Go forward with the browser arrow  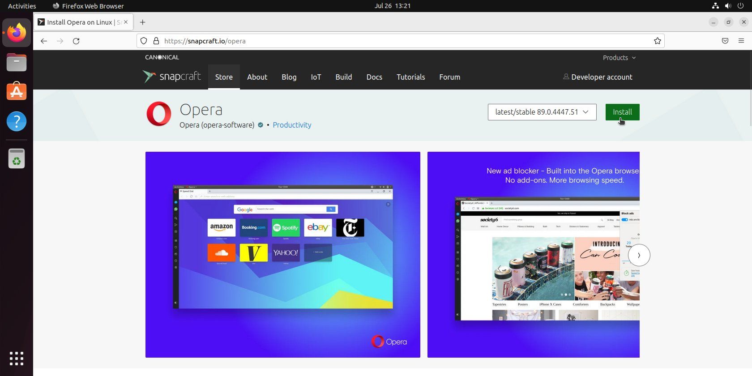pos(60,41)
